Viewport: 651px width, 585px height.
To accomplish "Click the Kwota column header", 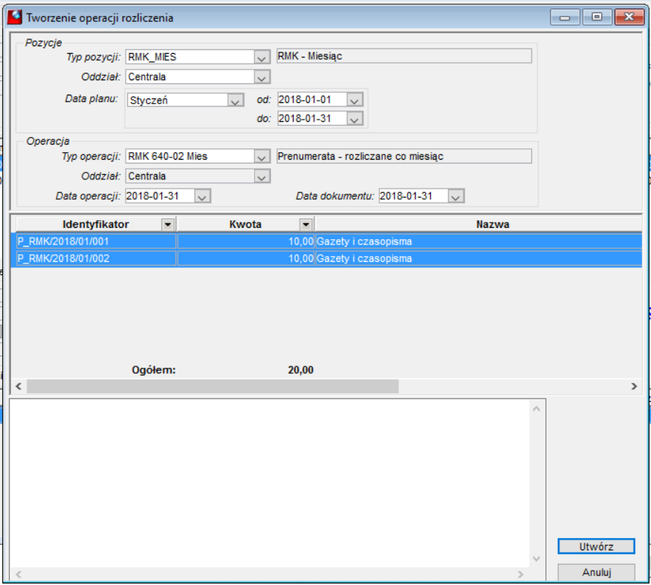I will (x=245, y=225).
